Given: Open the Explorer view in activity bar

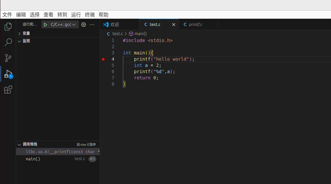Looking at the screenshot, I should click(8, 27).
